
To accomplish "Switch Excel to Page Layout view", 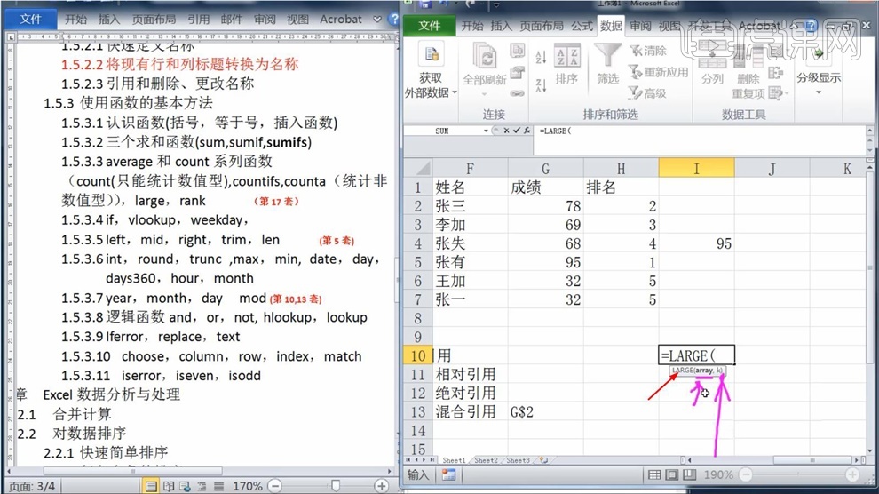I will click(x=671, y=475).
